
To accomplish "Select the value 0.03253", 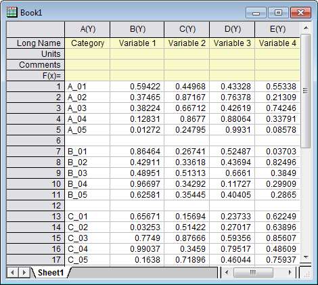I will 137,227.
